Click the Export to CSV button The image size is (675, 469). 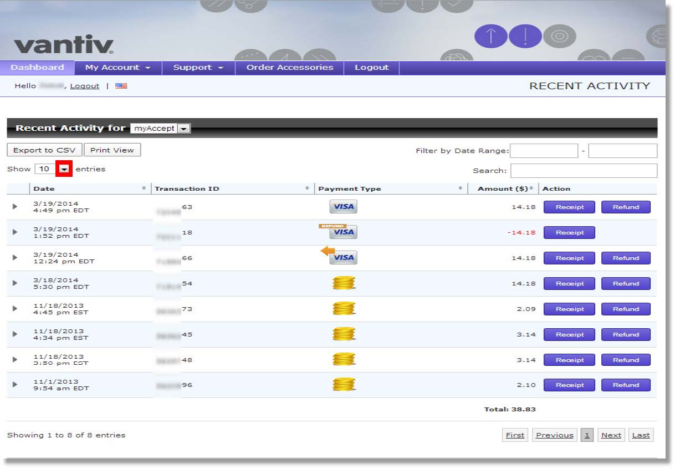pos(44,150)
